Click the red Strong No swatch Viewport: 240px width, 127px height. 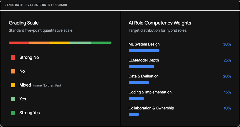pyautogui.click(x=13, y=58)
